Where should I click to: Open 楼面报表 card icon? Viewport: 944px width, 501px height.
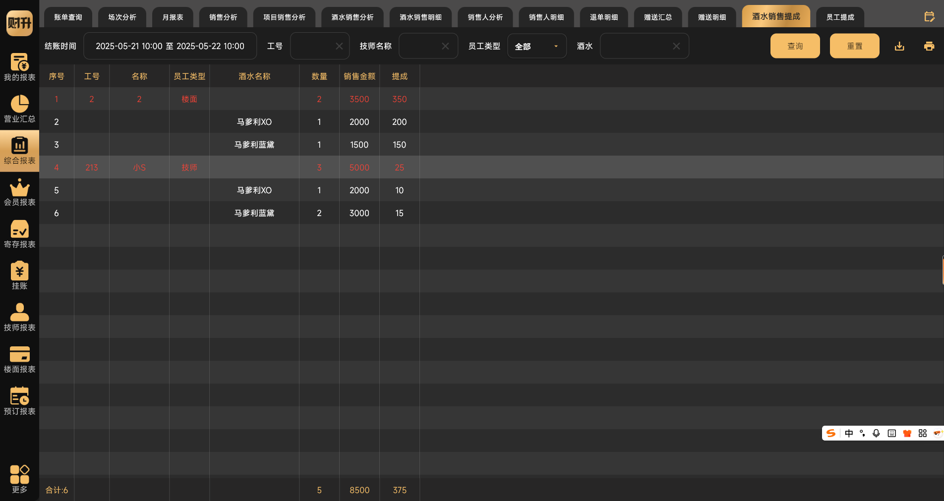[19, 359]
